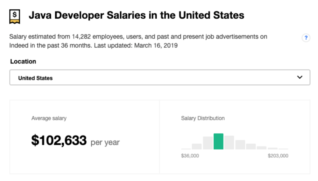Viewport: 318px width, 181px height.
Task: Click the salary distribution histogram baseline
Action: 234,149
